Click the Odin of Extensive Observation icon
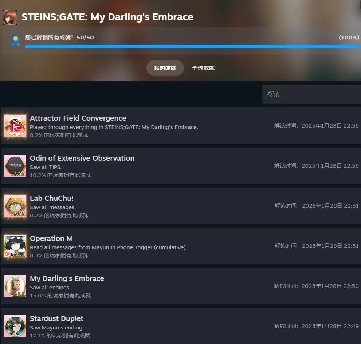This screenshot has width=361, height=344. (15, 166)
